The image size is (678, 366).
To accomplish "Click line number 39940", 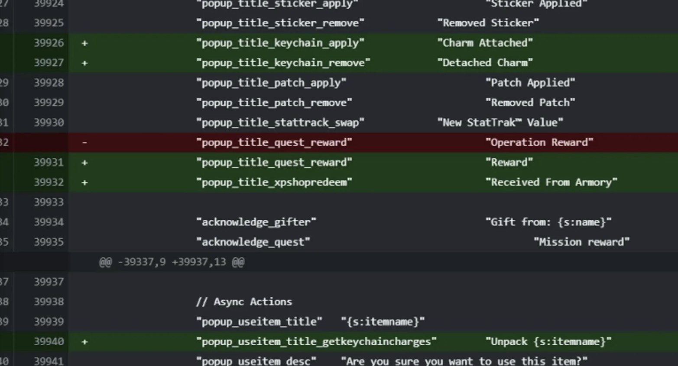I will tap(49, 341).
